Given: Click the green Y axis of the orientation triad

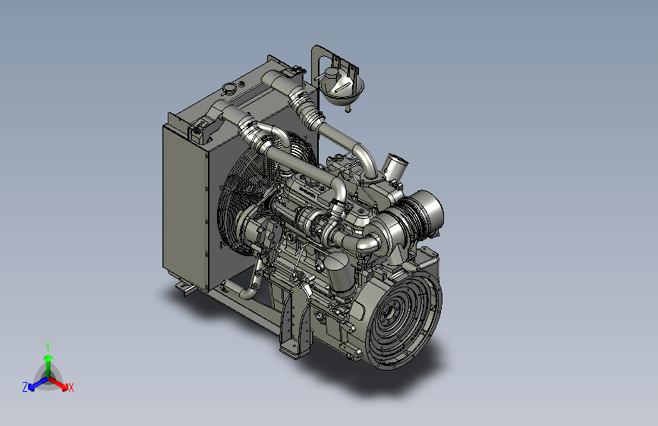Looking at the screenshot, I should [x=49, y=366].
